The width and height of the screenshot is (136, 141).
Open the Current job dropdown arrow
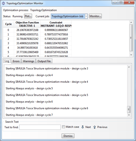pos(86,16)
